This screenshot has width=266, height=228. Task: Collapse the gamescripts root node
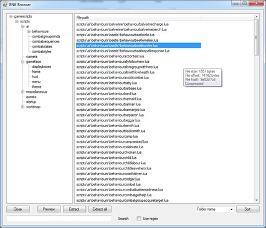tap(11, 16)
